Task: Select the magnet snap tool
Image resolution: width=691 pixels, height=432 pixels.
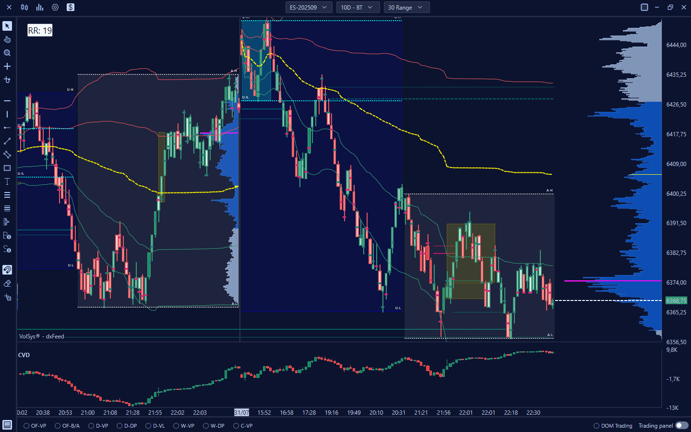Action: 7,270
